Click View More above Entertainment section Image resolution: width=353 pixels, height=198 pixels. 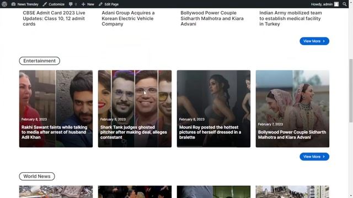(x=314, y=41)
